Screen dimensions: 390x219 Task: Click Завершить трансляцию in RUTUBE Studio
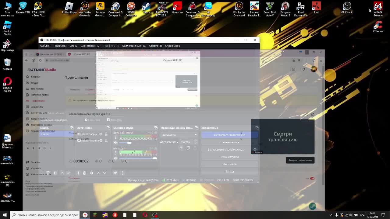300,160
